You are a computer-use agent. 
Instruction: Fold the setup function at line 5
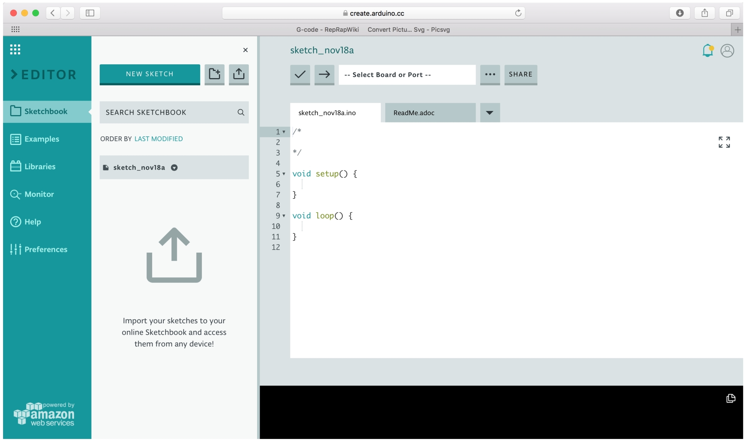pos(284,174)
